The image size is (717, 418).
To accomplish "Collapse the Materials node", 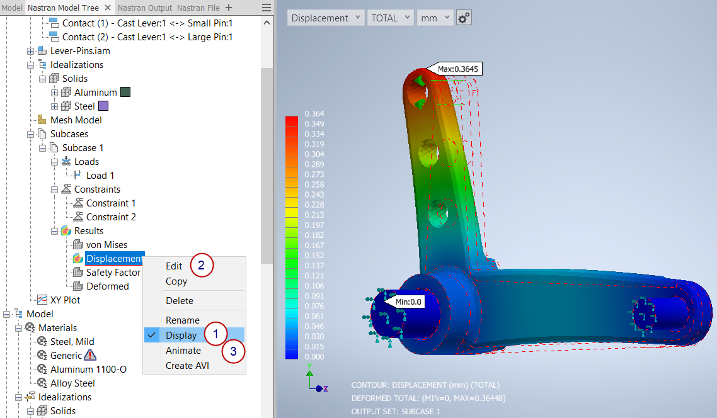I will pos(18,328).
